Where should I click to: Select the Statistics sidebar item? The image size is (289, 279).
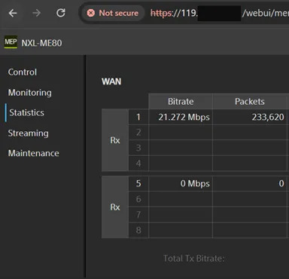(x=26, y=112)
